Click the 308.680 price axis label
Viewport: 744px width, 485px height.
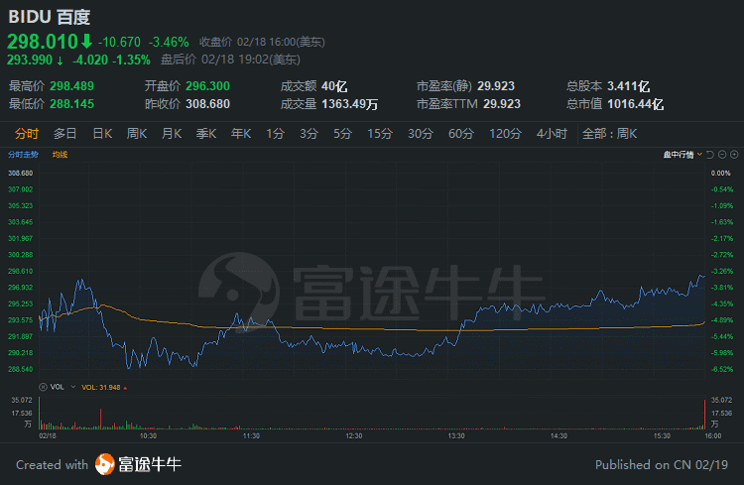(21, 174)
